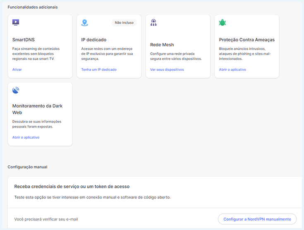Click Configurar a NordVPN manualmente button
304x230 pixels.
tap(257, 219)
